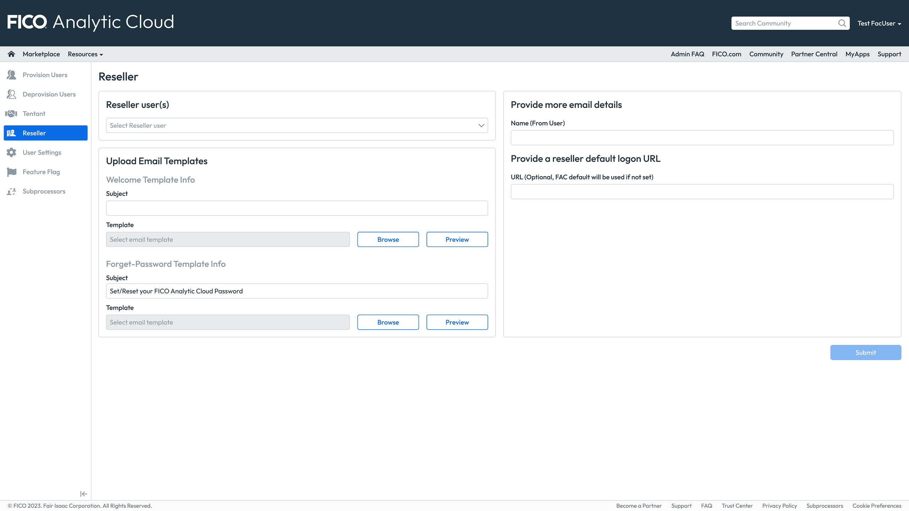Open the Community link in the top bar
This screenshot has height=511, width=909.
tap(766, 54)
